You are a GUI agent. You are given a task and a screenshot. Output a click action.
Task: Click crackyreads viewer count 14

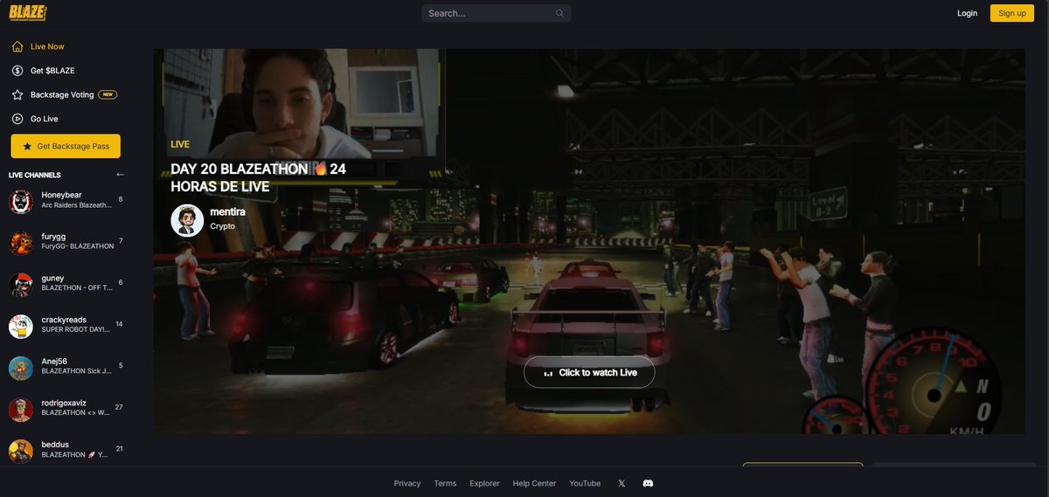119,324
